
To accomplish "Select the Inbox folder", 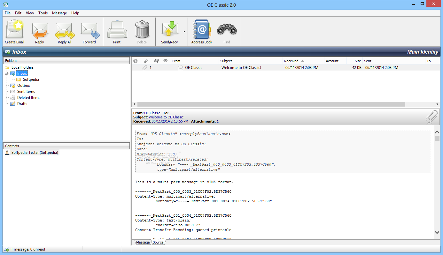I will tap(22, 73).
